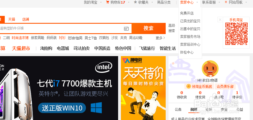This screenshot has height=120, width=253.
Task: Open 飞猪旅行 navigation link
Action: [x=147, y=48]
